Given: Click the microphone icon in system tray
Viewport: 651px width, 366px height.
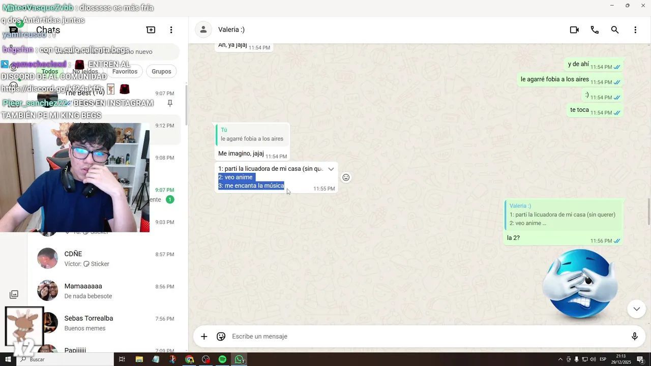Looking at the screenshot, I should tap(577, 359).
